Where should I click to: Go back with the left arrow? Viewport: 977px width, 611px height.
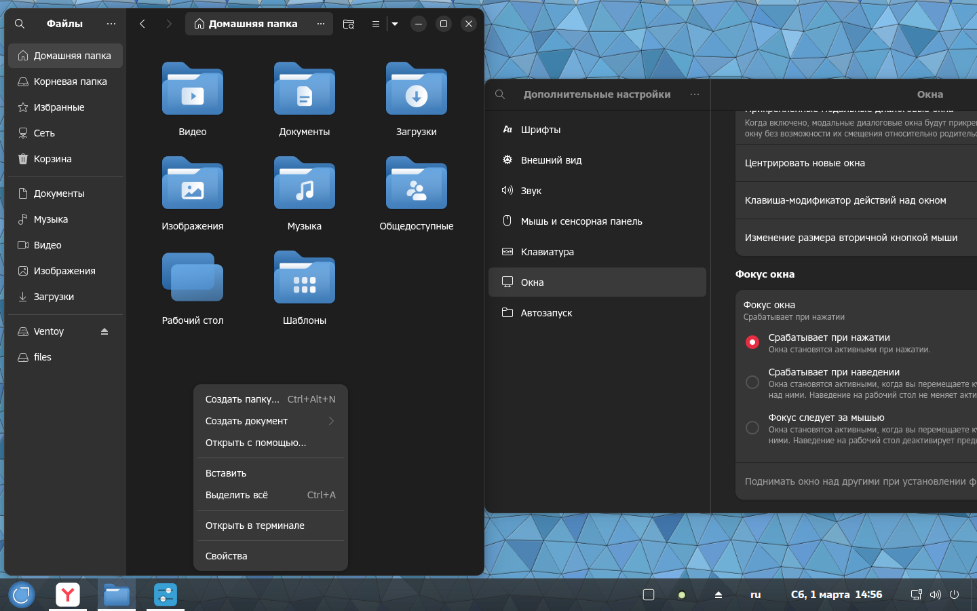point(142,24)
